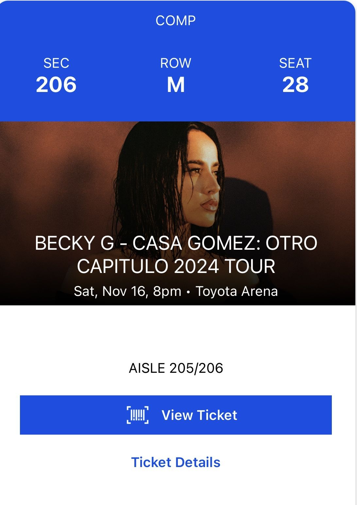Click the 'CAPITULO 2024 TOUR' title line

[x=176, y=266]
